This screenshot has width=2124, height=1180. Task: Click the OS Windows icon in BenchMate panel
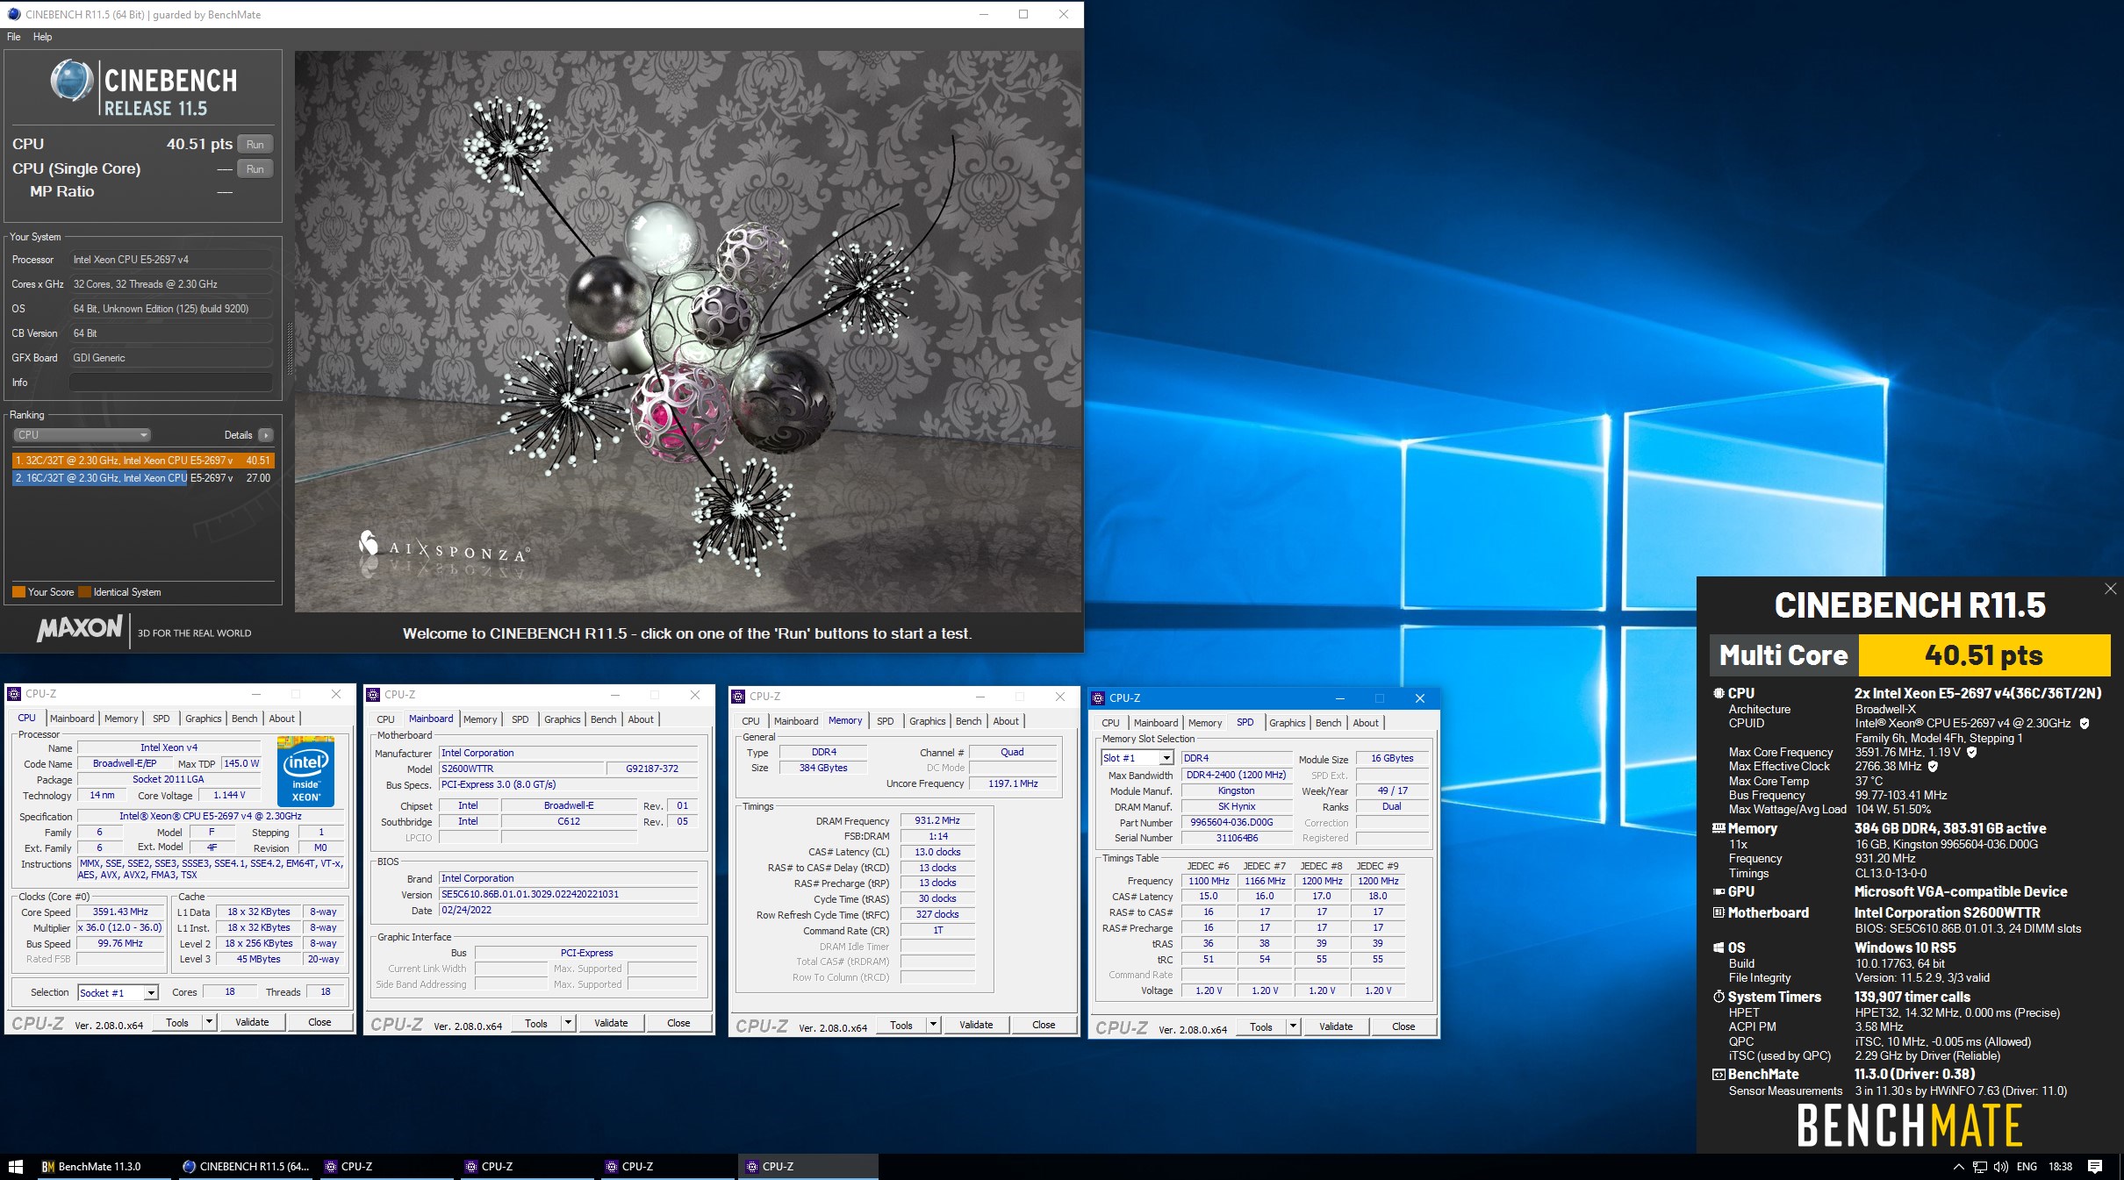[1719, 948]
